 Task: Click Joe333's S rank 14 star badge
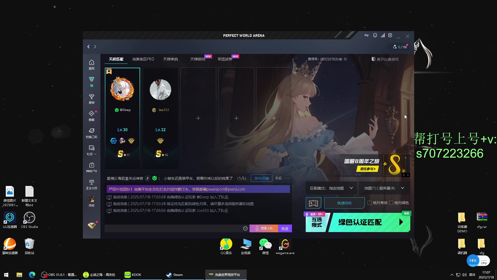161,154
